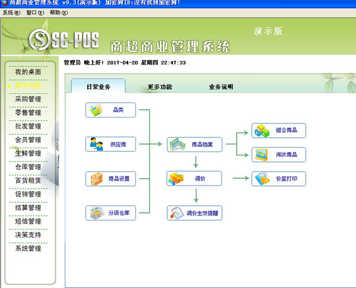The image size is (356, 288).
Task: Open 采购管理 in the sidebar
Action: pos(28,99)
